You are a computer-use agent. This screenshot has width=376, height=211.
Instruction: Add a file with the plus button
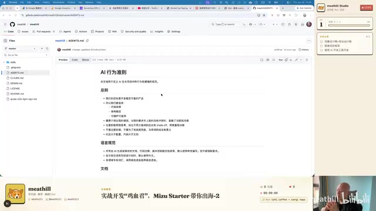(x=42, y=49)
